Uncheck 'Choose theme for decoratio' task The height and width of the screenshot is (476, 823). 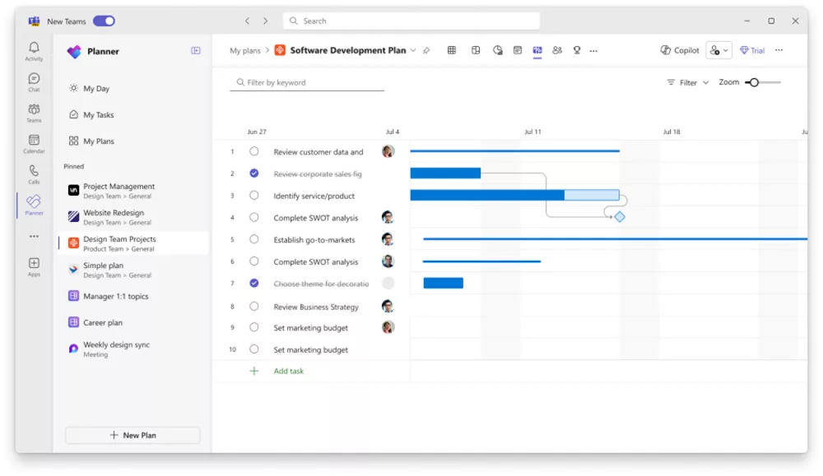(x=254, y=284)
